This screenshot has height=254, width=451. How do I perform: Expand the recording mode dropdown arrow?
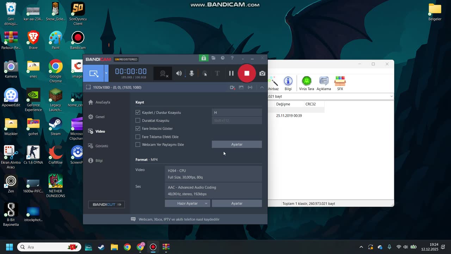[106, 73]
